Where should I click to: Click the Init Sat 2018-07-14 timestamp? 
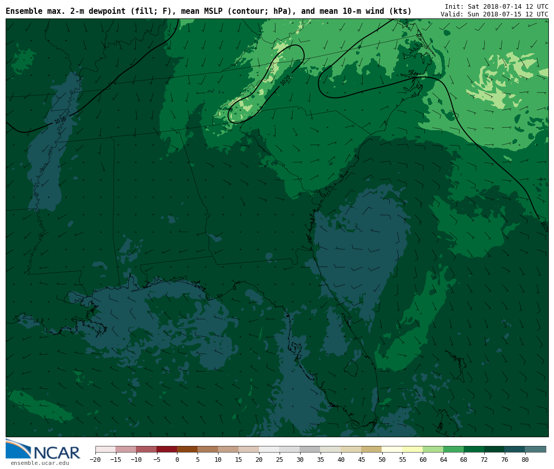[496, 6]
